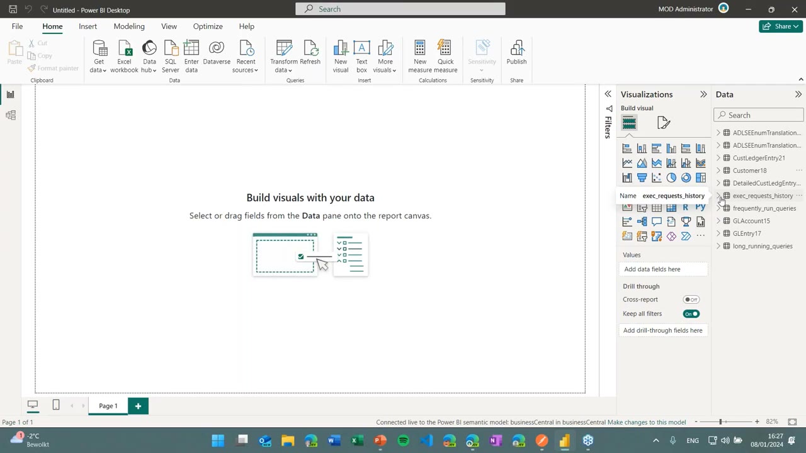The image size is (806, 453).
Task: Expand the GLAccount15 table
Action: pos(718,221)
